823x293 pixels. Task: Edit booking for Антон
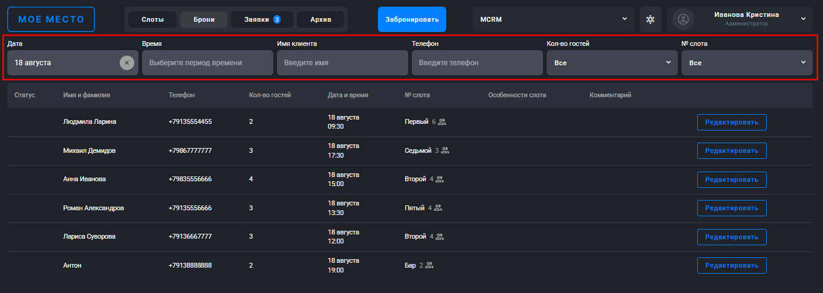click(x=732, y=265)
